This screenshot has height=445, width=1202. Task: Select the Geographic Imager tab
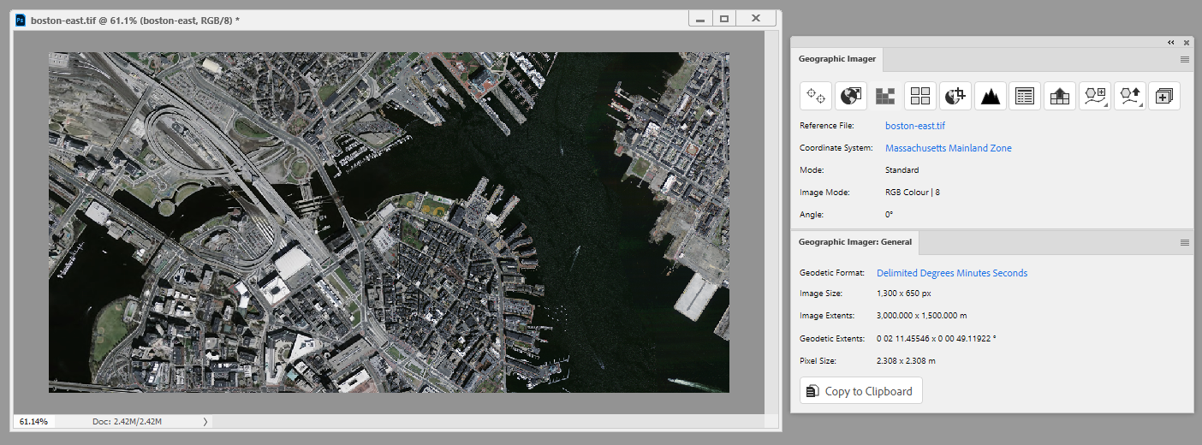click(x=837, y=59)
